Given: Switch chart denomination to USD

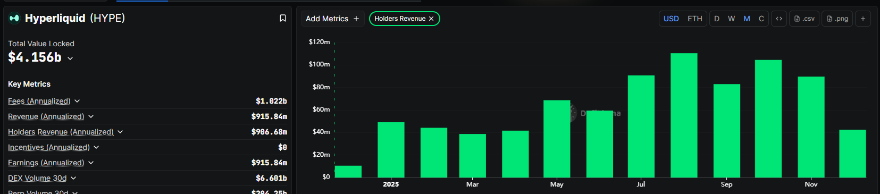Looking at the screenshot, I should pos(671,19).
